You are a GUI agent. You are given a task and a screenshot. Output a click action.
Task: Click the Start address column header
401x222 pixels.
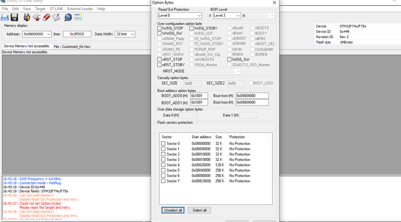[202, 137]
